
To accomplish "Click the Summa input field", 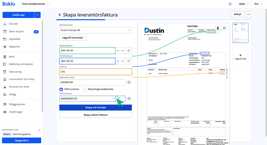I will pos(96,72).
